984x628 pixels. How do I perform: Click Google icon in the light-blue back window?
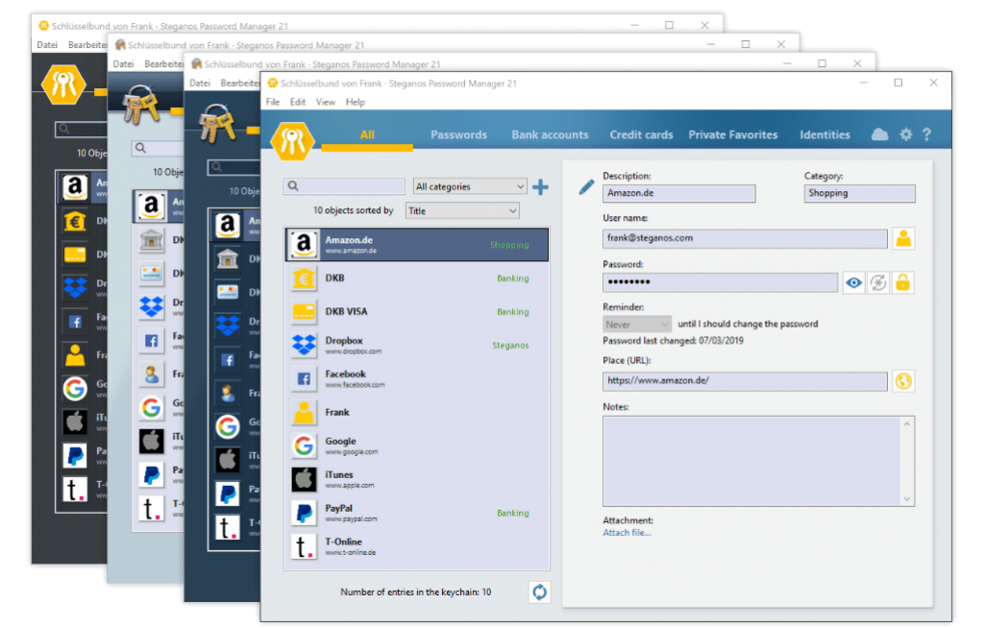[x=151, y=408]
